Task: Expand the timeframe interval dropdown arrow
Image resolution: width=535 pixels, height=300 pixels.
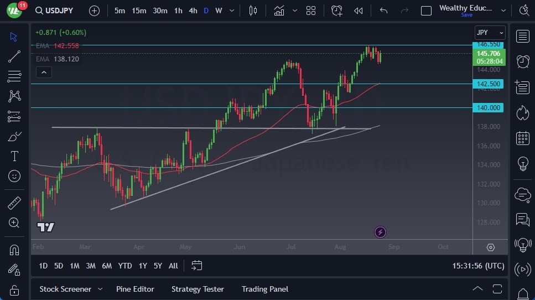Action: click(x=231, y=11)
